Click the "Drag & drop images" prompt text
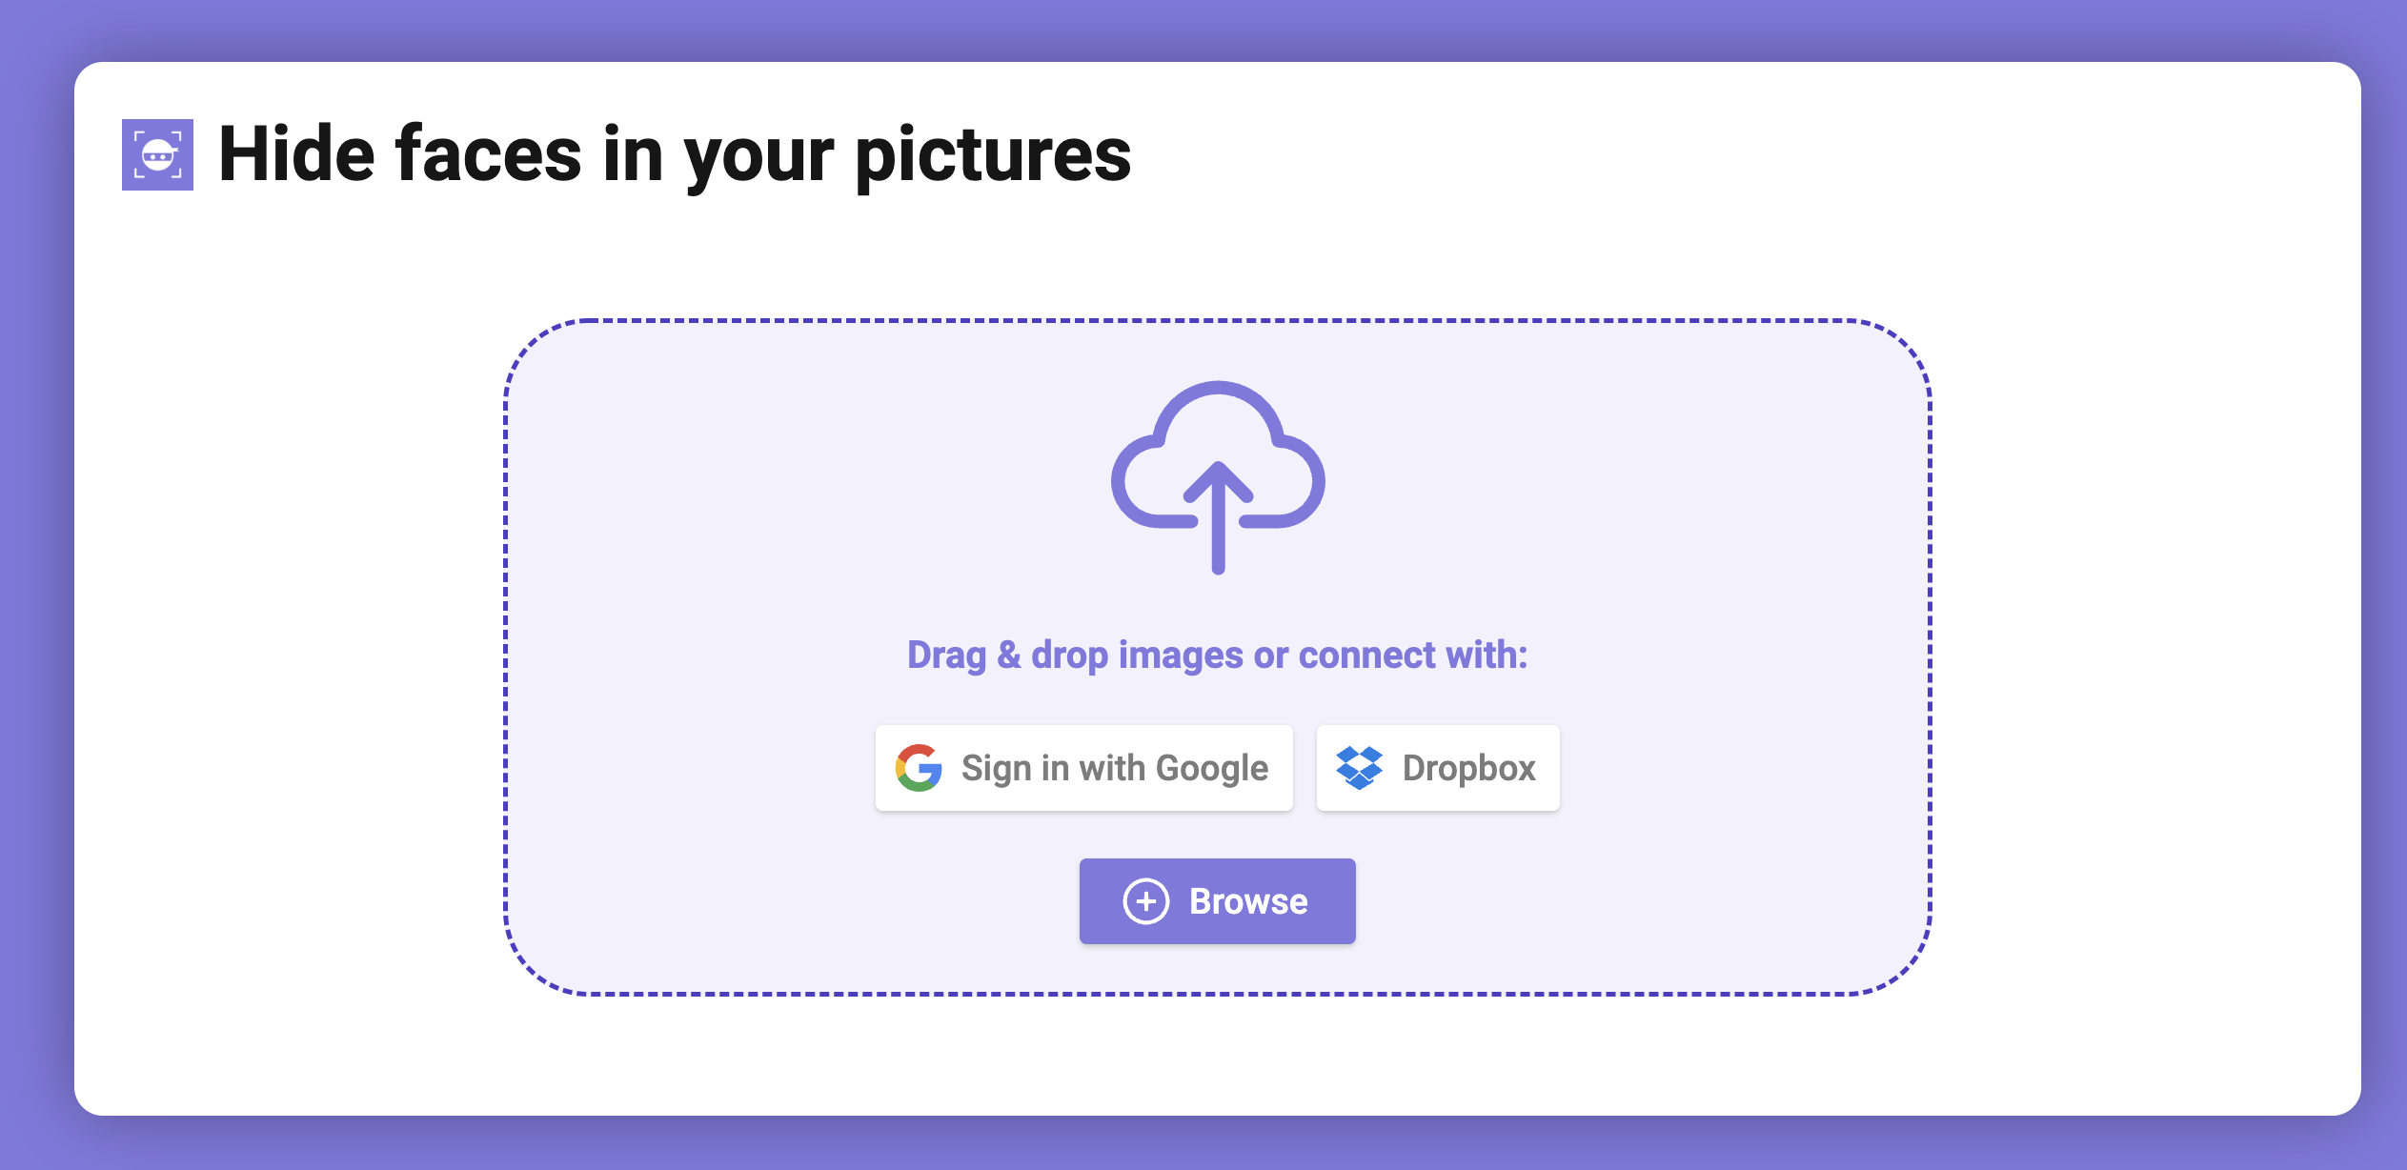Viewport: 2407px width, 1170px height. [x=1075, y=656]
